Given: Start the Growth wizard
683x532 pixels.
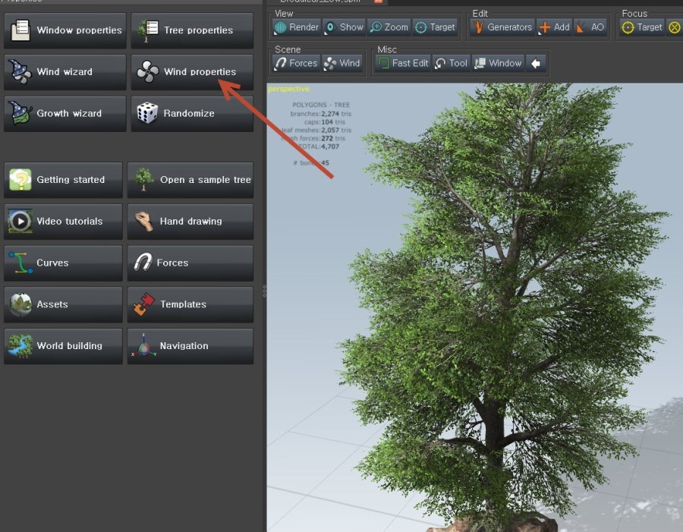Looking at the screenshot, I should pos(65,113).
